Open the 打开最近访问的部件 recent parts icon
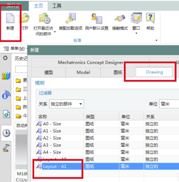Image resolution: width=179 pixels, height=182 pixels. pyautogui.click(x=45, y=18)
